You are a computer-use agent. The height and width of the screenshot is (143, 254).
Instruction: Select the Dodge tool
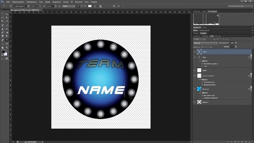point(7,36)
